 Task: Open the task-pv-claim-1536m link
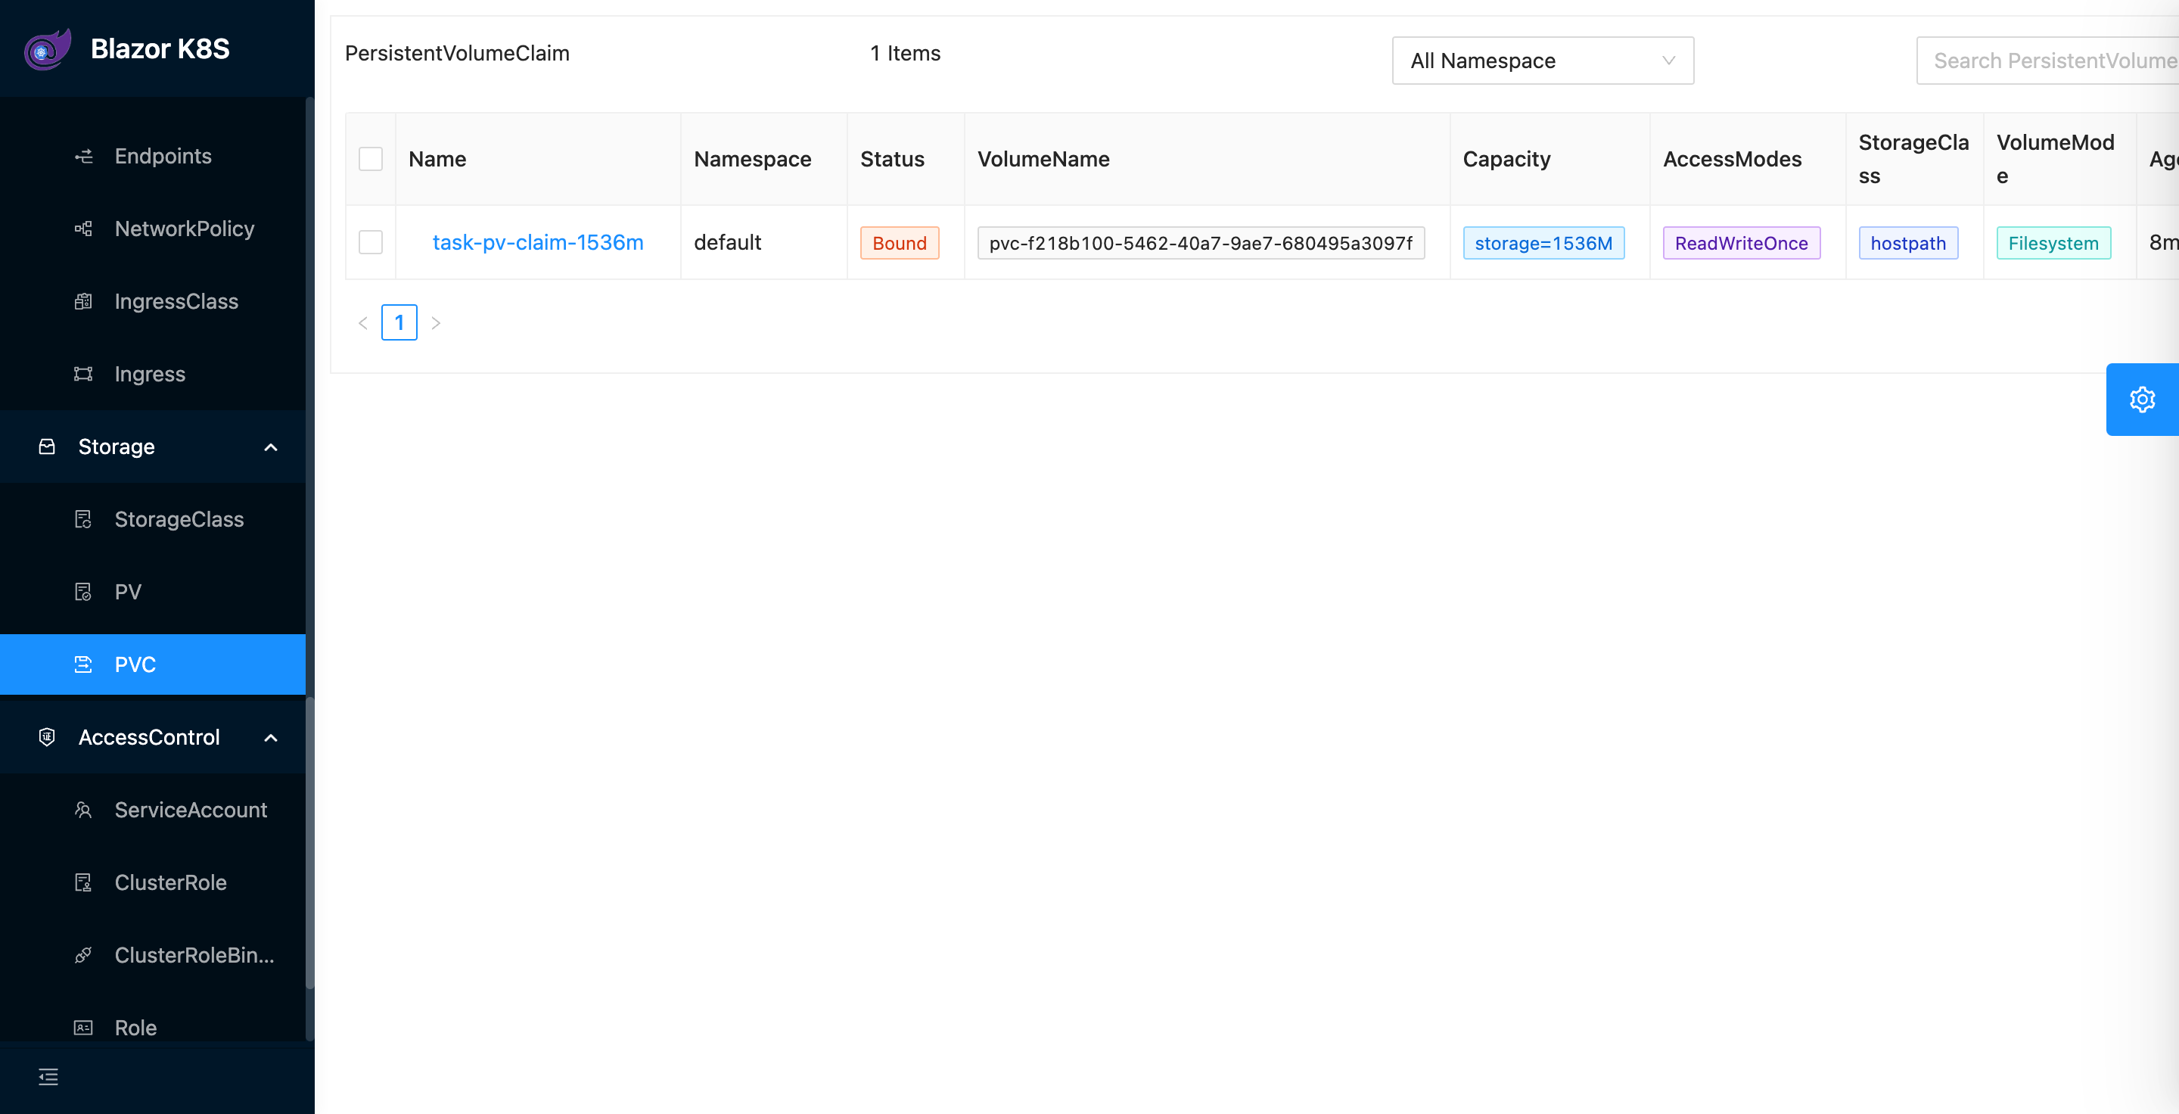click(x=538, y=243)
